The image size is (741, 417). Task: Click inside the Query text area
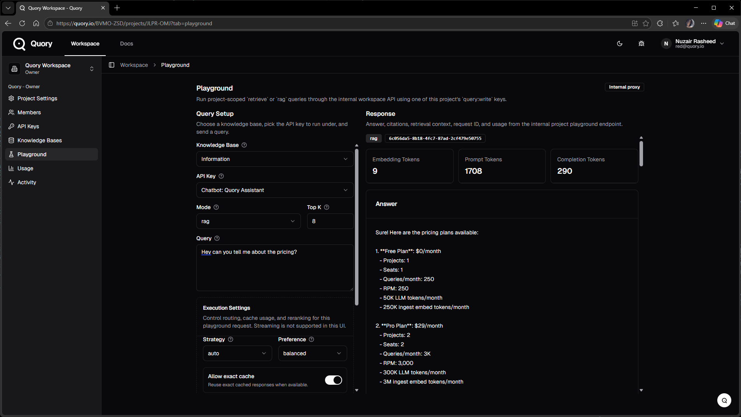pyautogui.click(x=275, y=268)
